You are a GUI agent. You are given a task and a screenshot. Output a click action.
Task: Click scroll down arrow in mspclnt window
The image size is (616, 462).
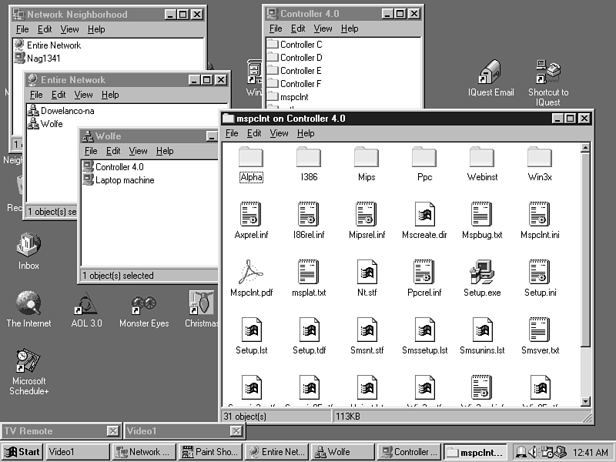click(585, 401)
